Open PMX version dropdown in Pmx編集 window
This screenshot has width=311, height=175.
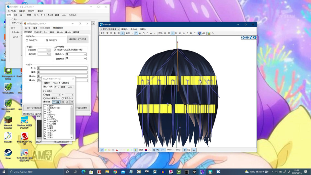(93, 23)
